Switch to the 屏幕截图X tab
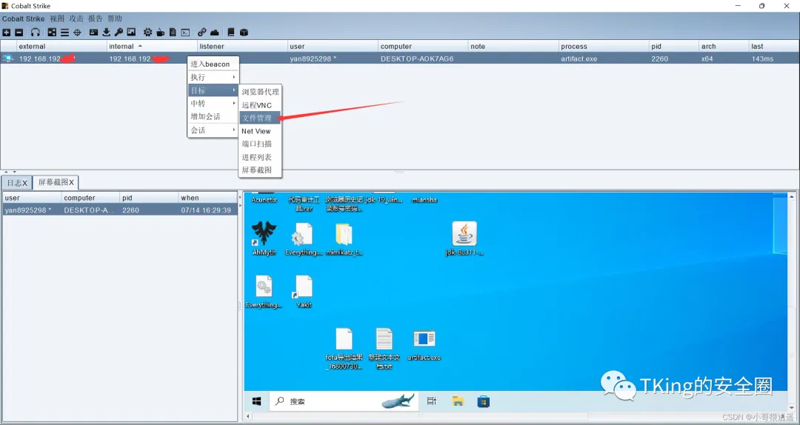 pyautogui.click(x=56, y=182)
